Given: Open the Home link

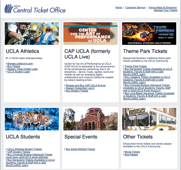Looking at the screenshot, I should pos(119,8).
